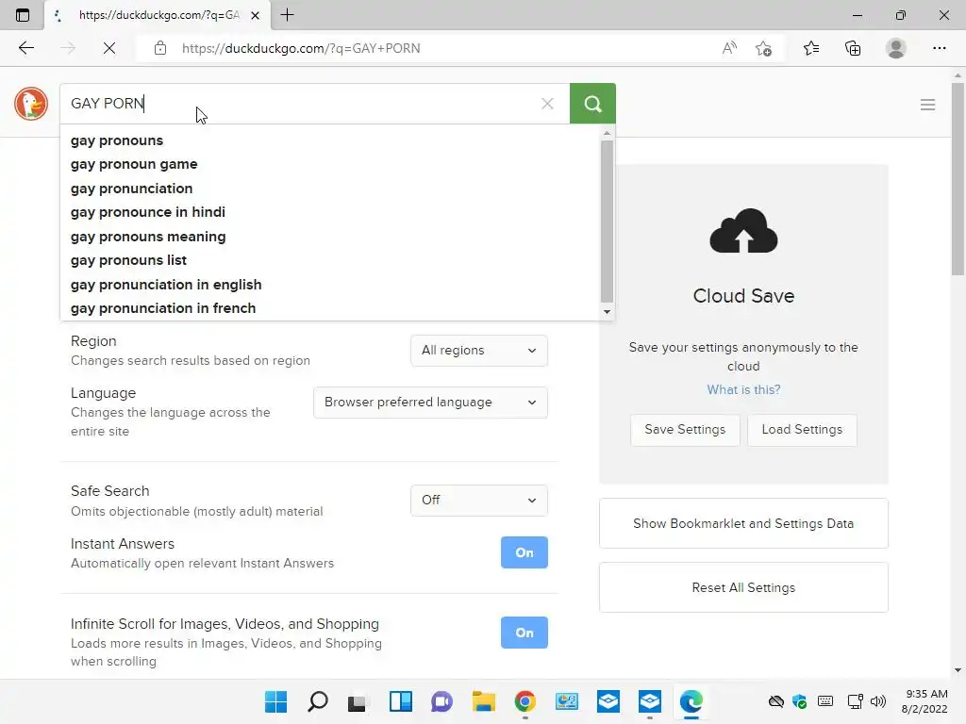This screenshot has width=966, height=724.
Task: Open a new browser tab
Action: (x=287, y=15)
